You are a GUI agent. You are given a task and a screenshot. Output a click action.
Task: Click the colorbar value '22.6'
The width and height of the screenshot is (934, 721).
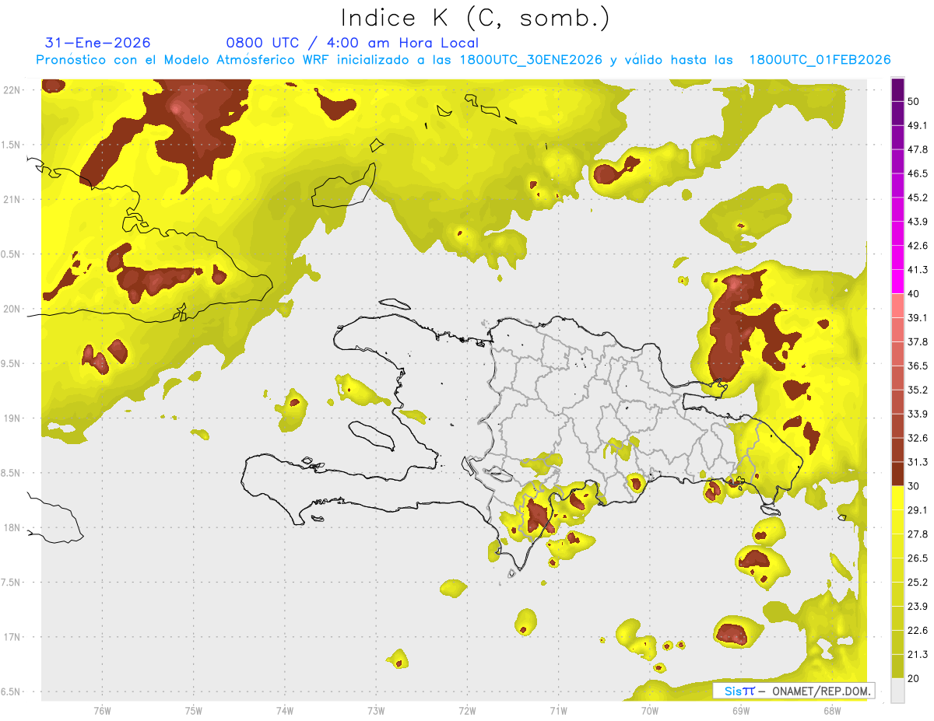click(x=918, y=631)
